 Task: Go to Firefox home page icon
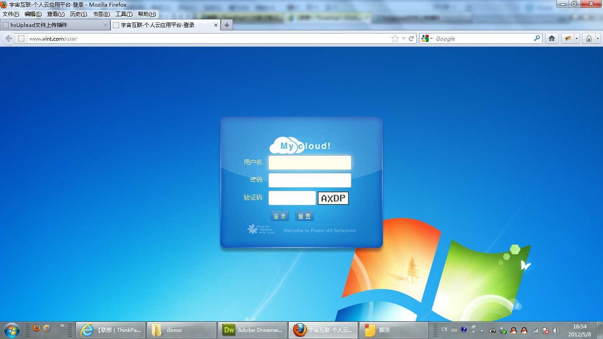(551, 38)
